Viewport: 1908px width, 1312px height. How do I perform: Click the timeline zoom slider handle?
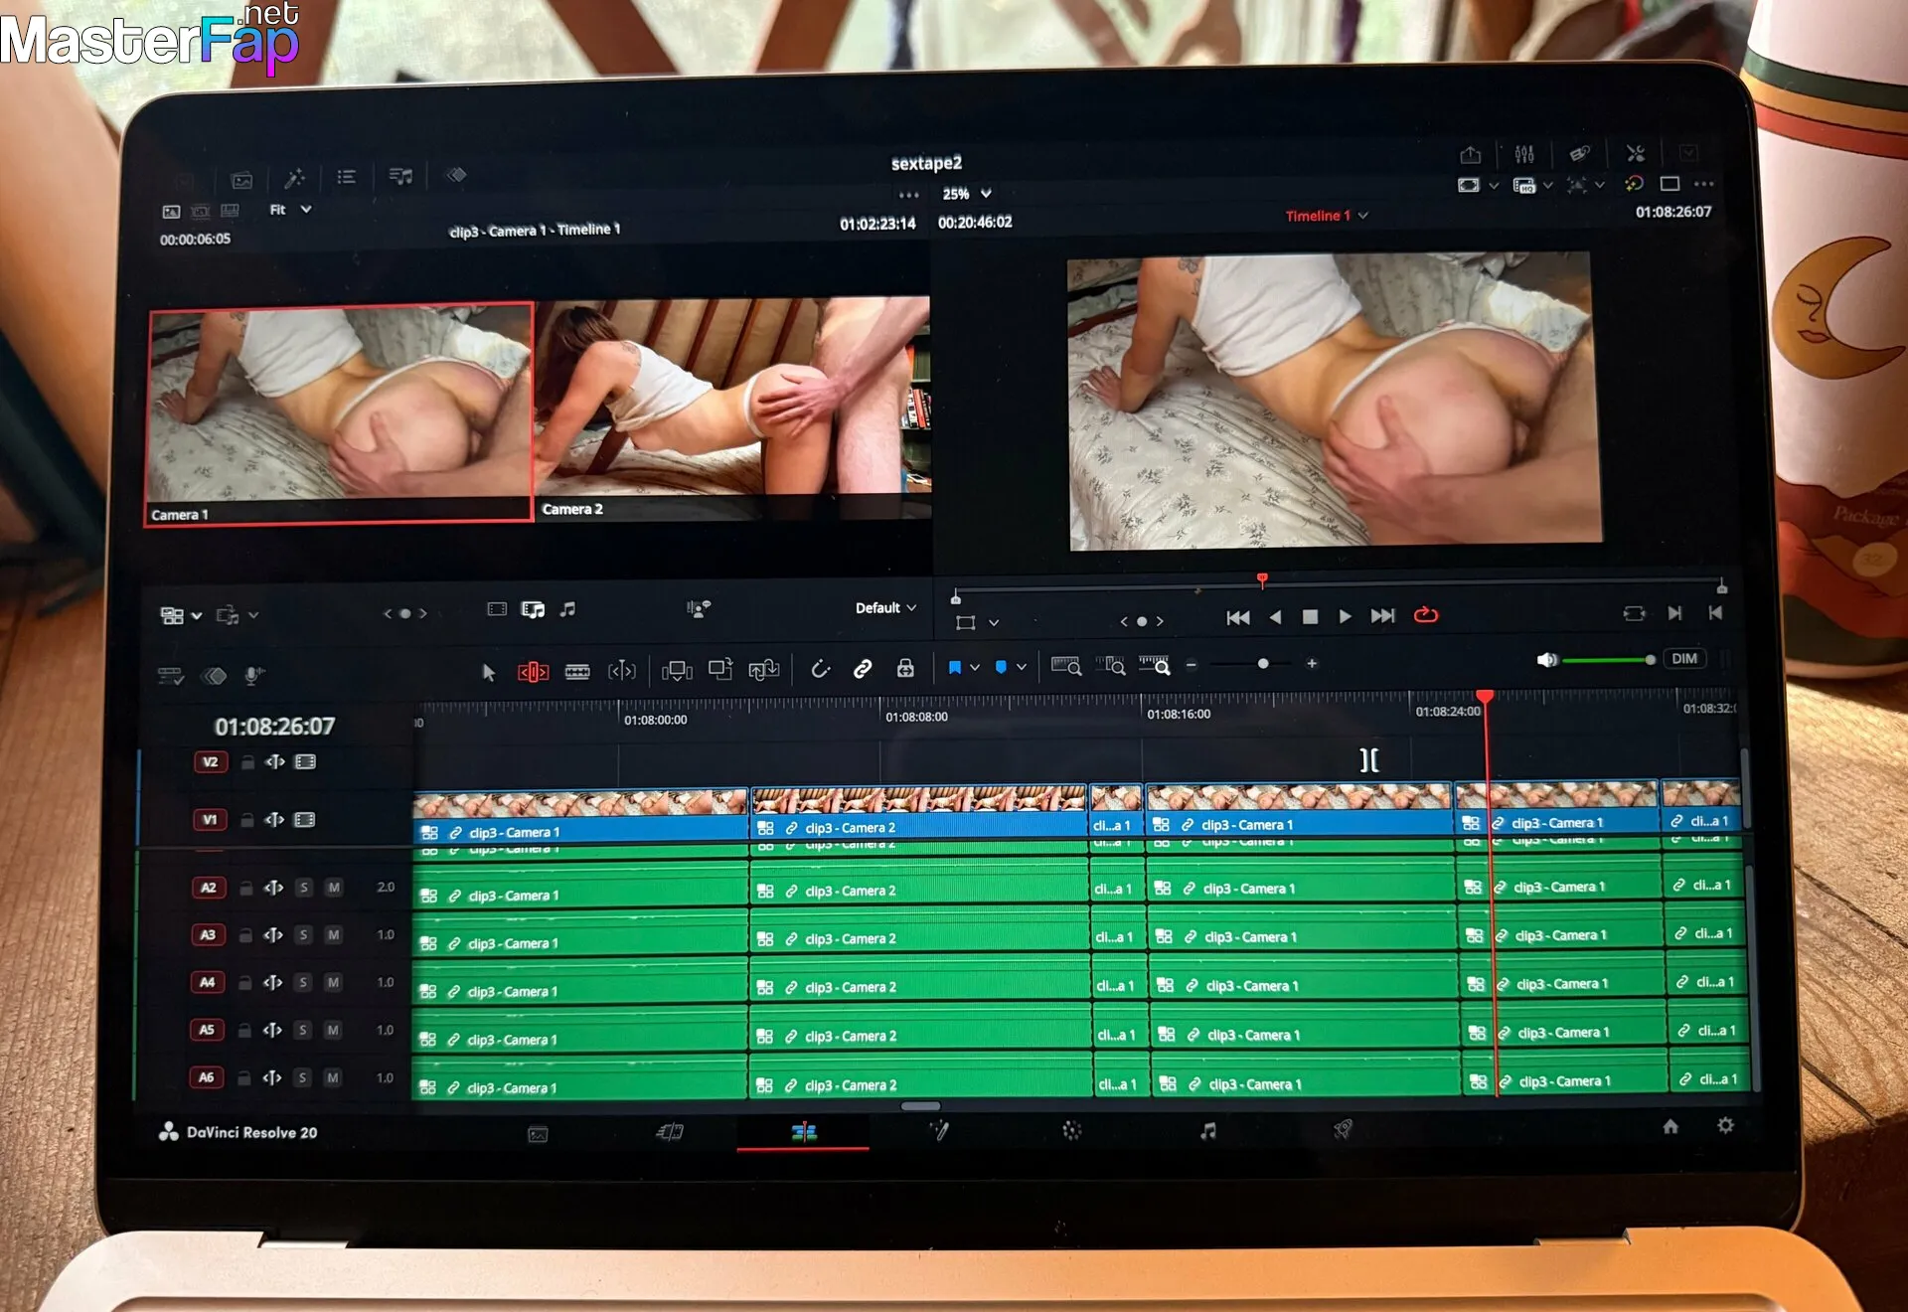1263,664
